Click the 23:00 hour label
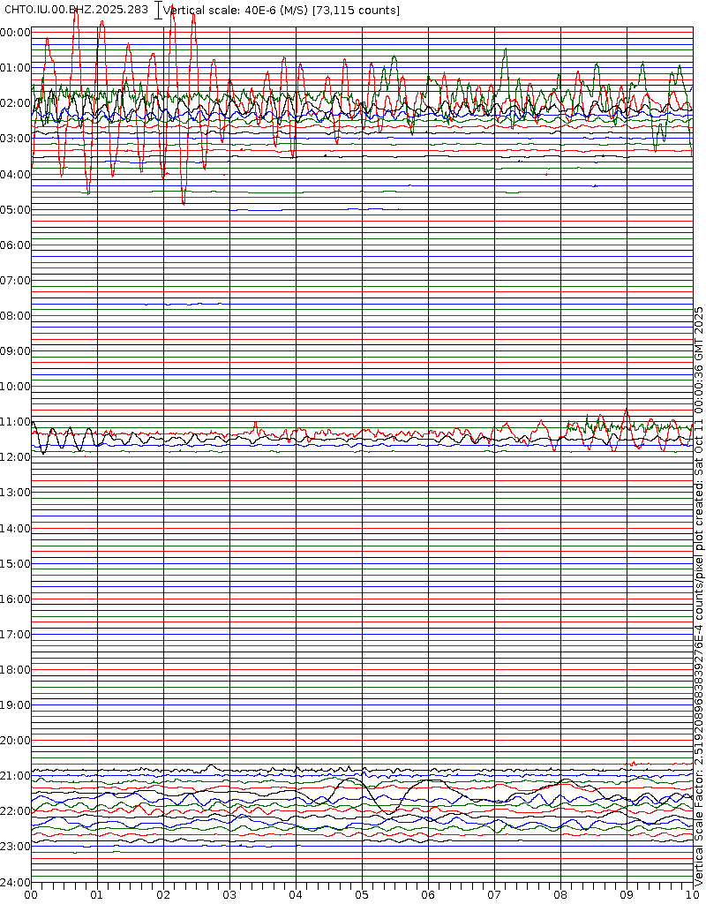Image resolution: width=706 pixels, height=904 pixels. [x=15, y=847]
